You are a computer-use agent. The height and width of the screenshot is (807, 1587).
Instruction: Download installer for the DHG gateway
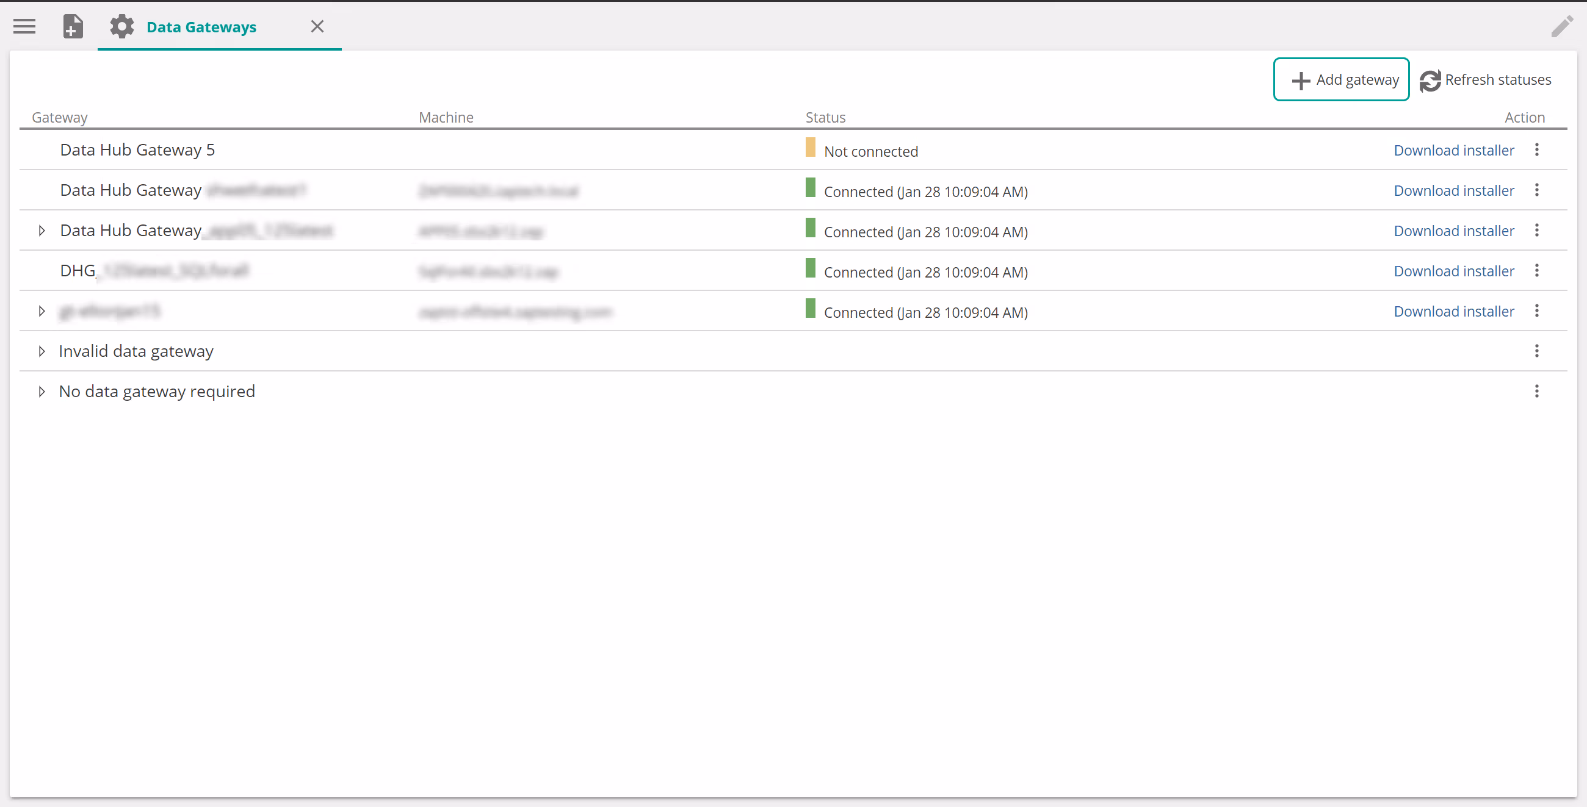tap(1453, 271)
